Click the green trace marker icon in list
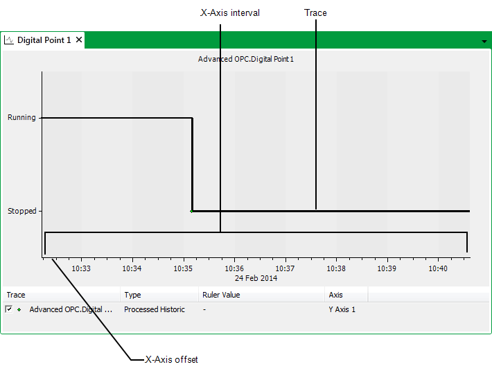The width and height of the screenshot is (492, 378). pyautogui.click(x=19, y=309)
